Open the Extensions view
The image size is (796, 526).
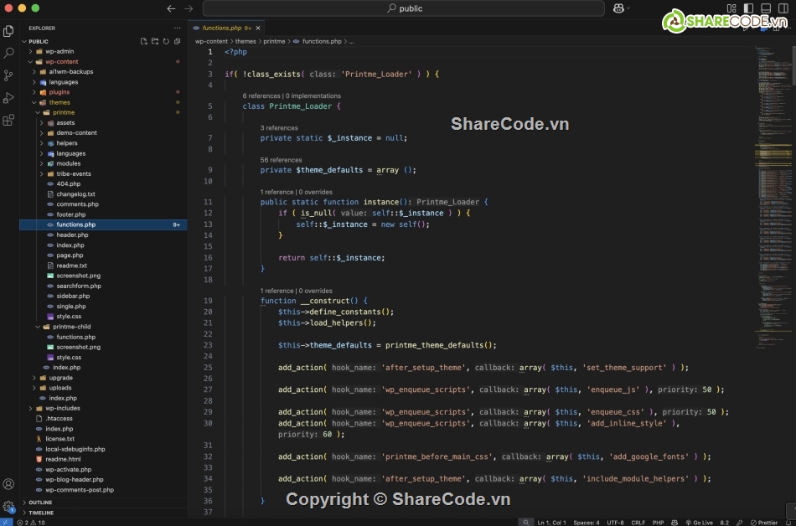pos(8,121)
